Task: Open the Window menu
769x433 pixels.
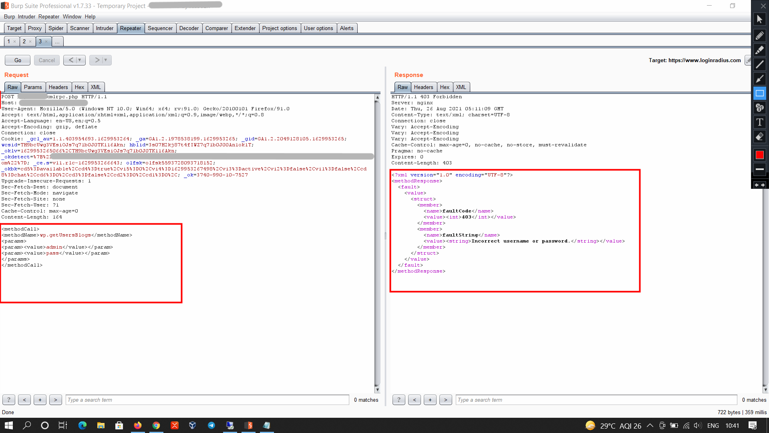Action: (x=72, y=16)
